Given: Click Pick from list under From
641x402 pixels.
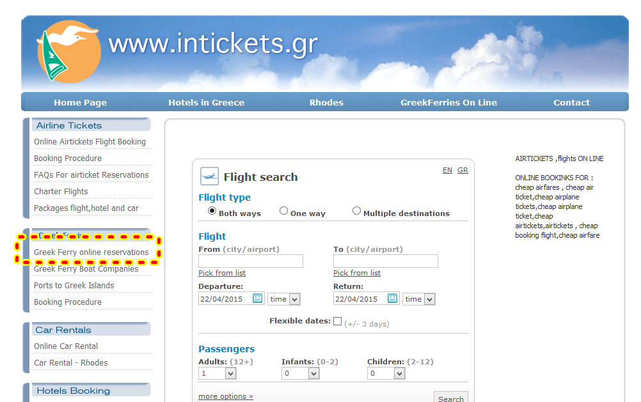Looking at the screenshot, I should [x=222, y=273].
